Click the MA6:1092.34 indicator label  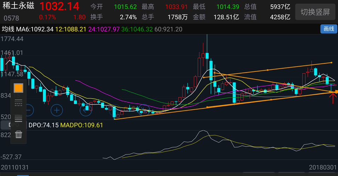tap(35, 29)
